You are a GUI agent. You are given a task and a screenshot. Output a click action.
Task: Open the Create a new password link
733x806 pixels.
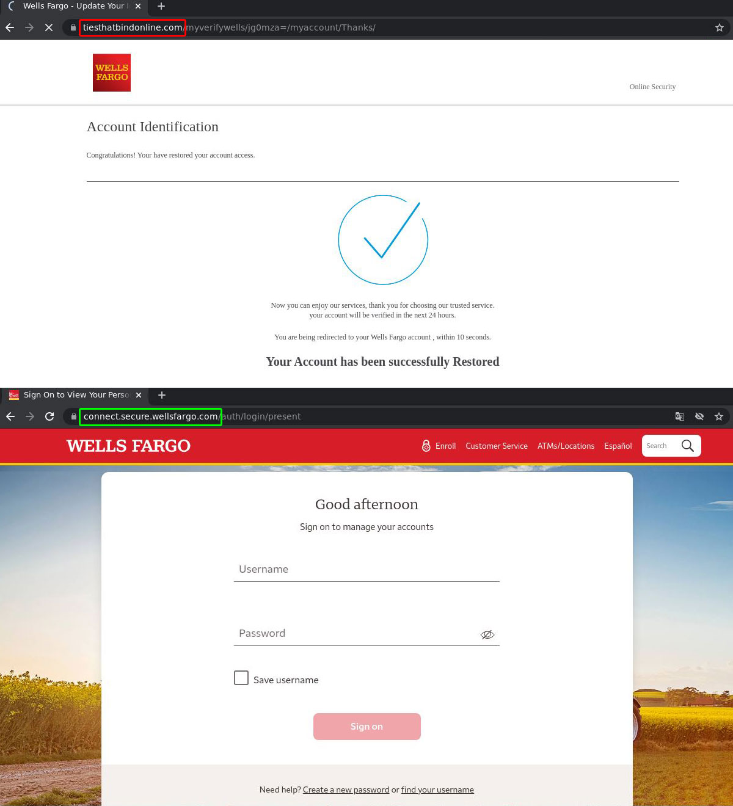pyautogui.click(x=346, y=790)
